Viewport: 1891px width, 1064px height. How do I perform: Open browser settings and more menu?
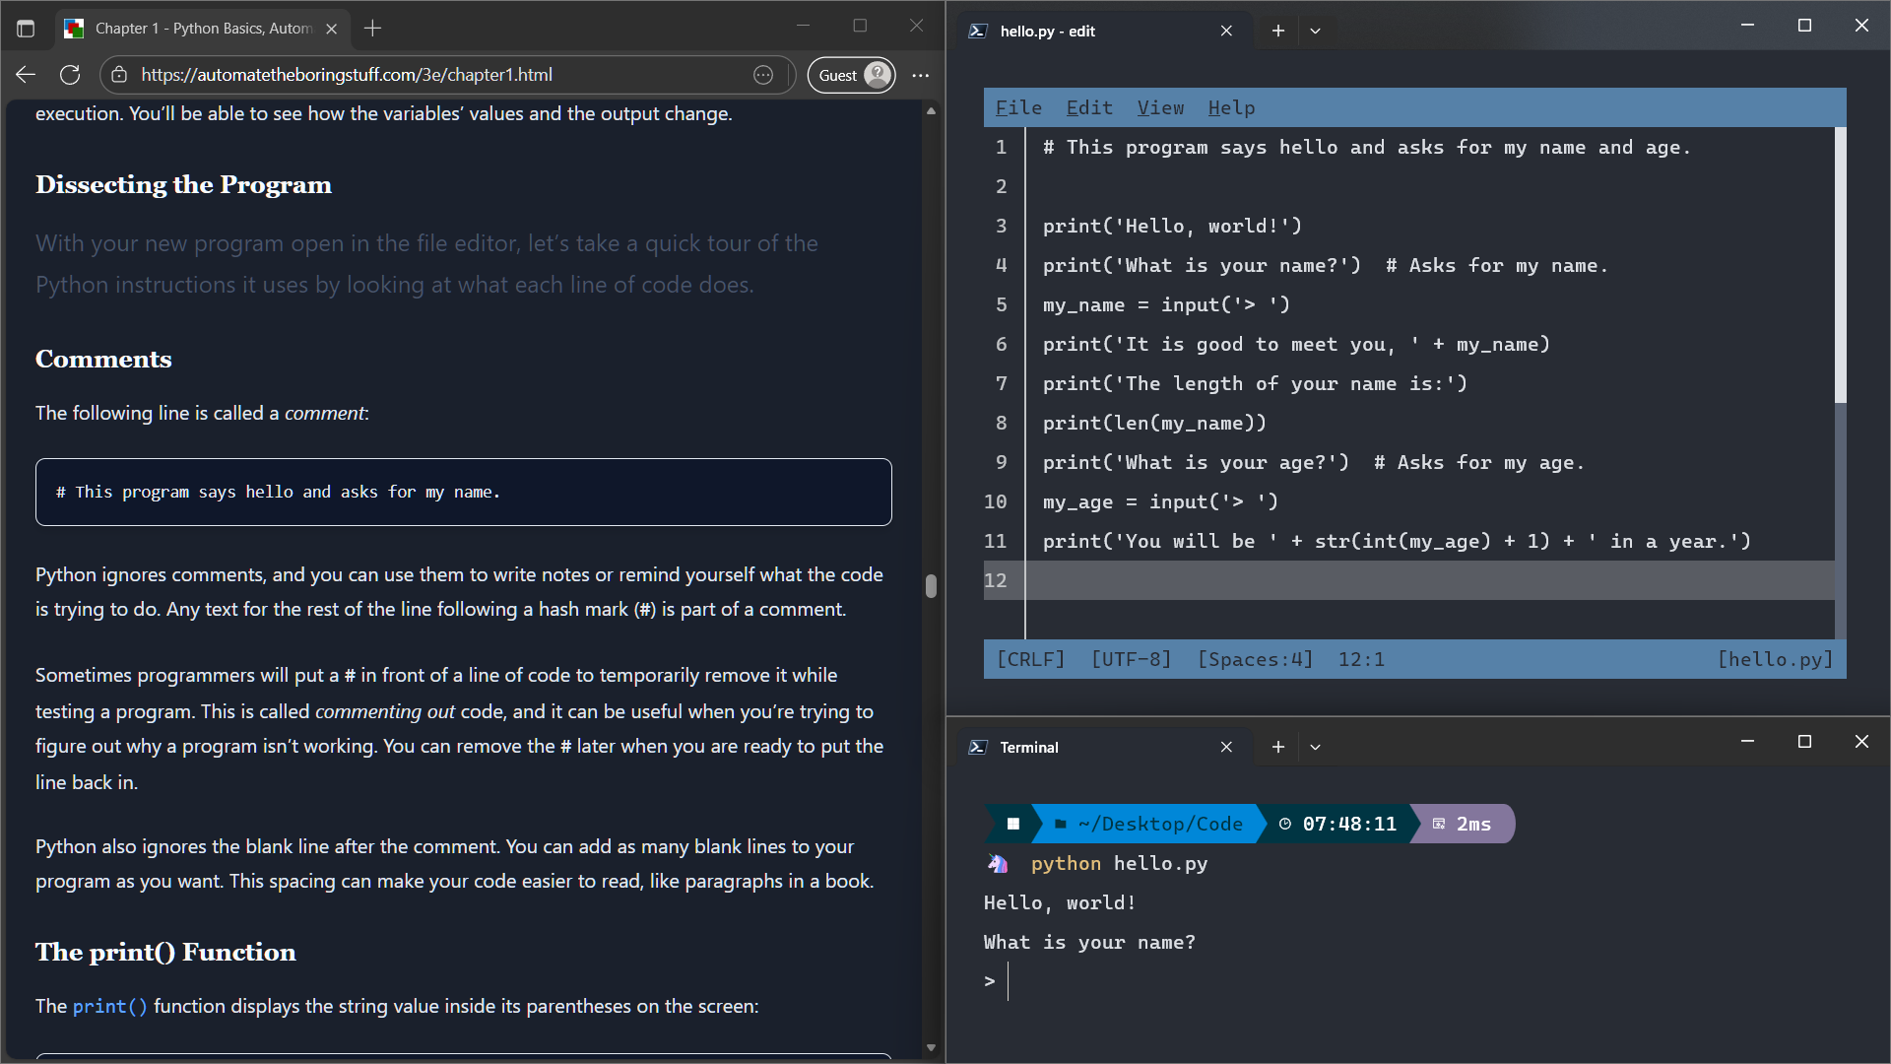[921, 75]
